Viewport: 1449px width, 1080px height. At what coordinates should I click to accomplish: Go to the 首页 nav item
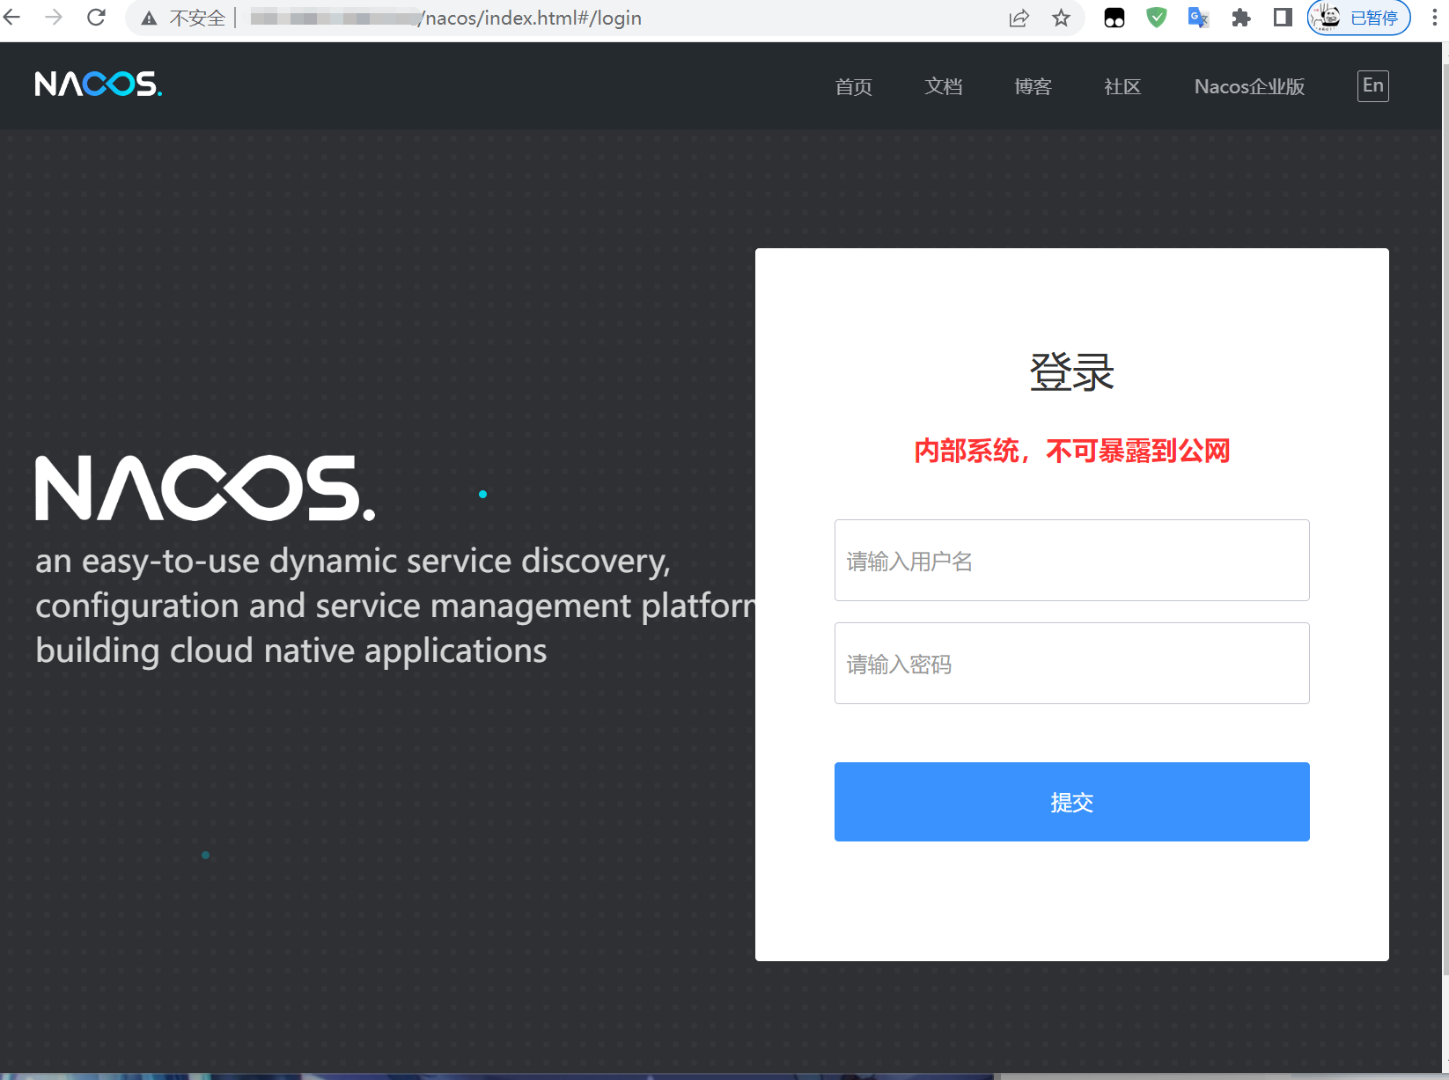click(x=853, y=86)
